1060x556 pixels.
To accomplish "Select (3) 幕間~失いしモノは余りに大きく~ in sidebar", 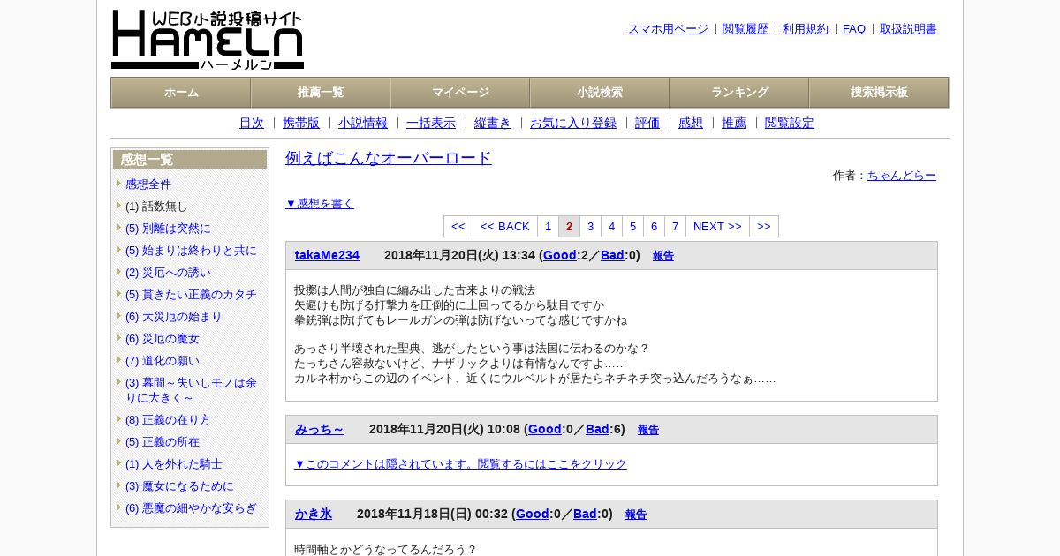I will [191, 390].
